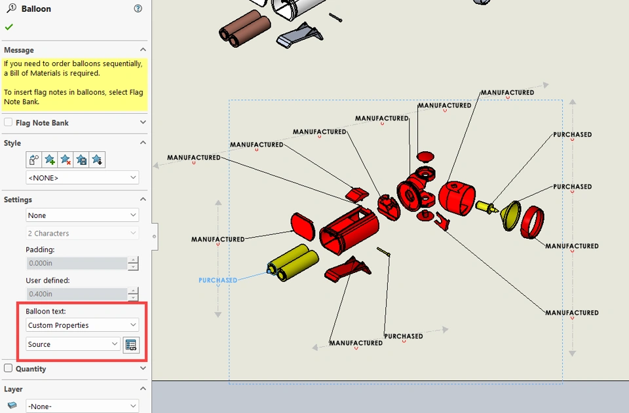Expand the Quantity section
This screenshot has width=629, height=413.
click(x=143, y=368)
